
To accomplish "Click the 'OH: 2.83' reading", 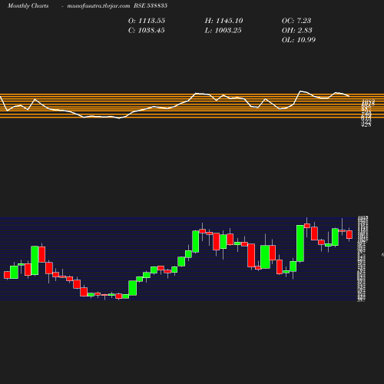I will tap(297, 31).
